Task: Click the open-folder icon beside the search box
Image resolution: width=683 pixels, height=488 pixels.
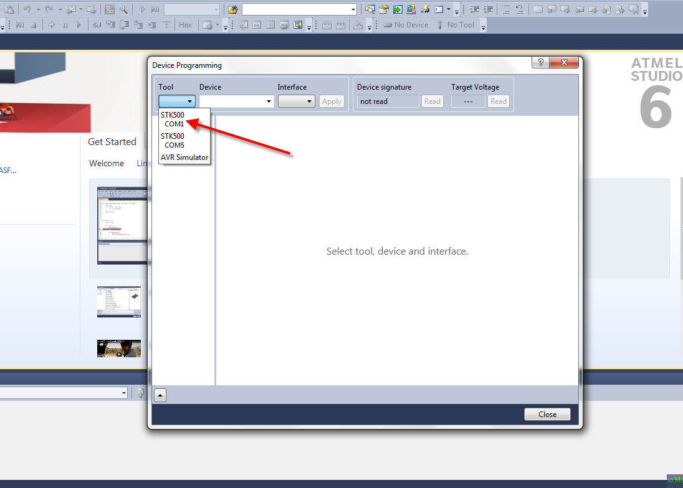Action: pyautogui.click(x=233, y=9)
